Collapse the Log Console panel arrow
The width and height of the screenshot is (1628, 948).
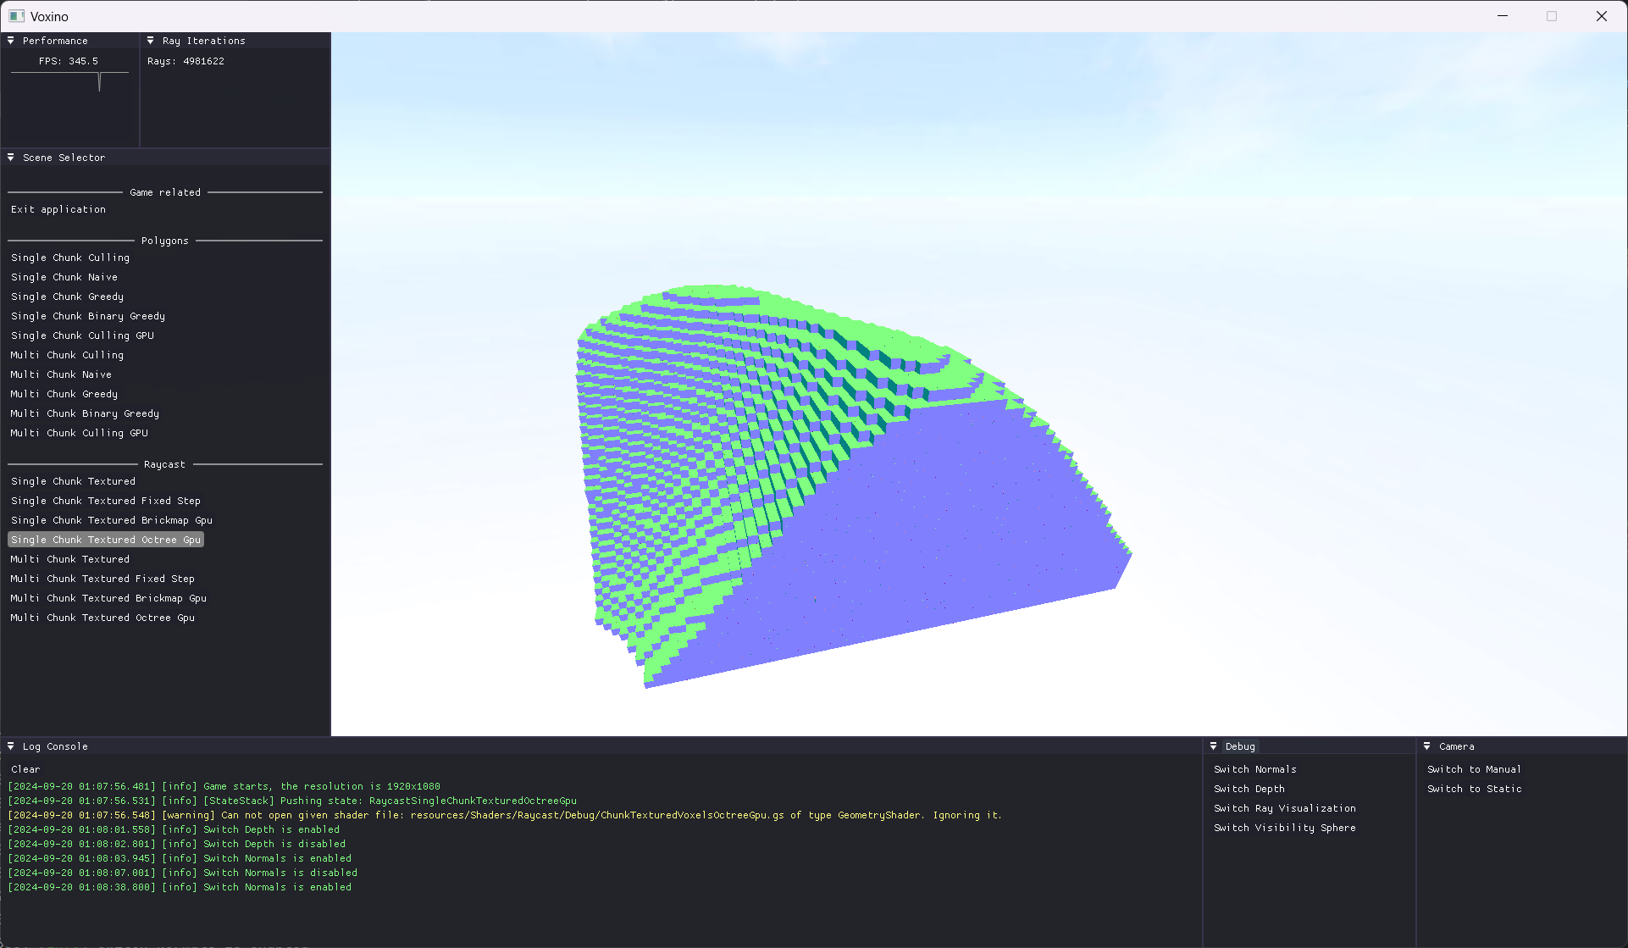(x=11, y=746)
